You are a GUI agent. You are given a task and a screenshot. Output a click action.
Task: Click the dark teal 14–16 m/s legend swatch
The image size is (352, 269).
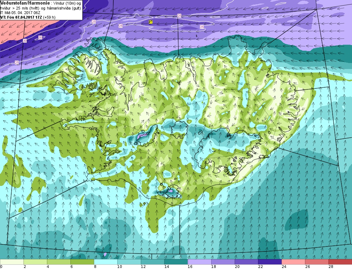176,262
